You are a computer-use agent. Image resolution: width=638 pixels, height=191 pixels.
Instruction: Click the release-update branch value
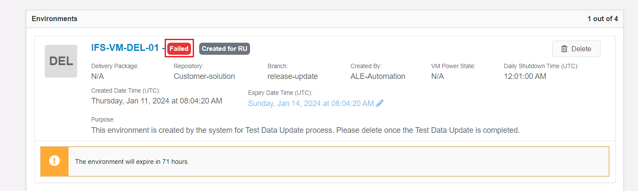(x=293, y=76)
